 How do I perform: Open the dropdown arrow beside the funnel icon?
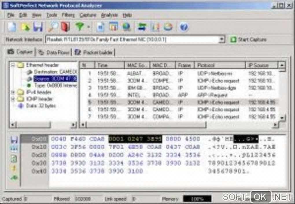89,27
